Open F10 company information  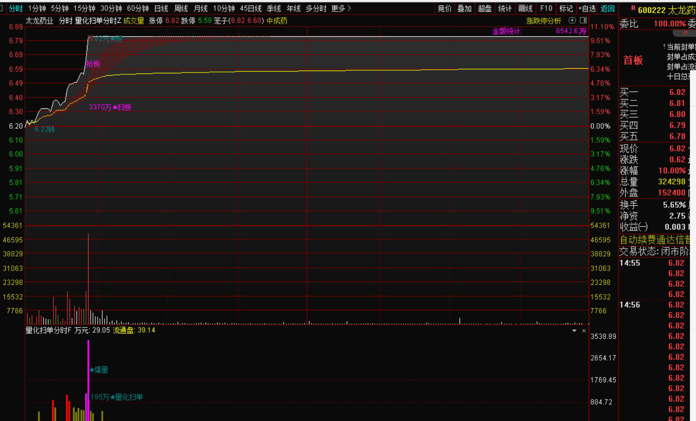pyautogui.click(x=546, y=8)
